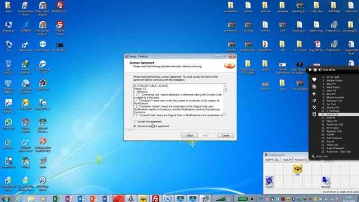Click the Windows Start button
Viewport: 359px width, 202px height.
(6, 199)
